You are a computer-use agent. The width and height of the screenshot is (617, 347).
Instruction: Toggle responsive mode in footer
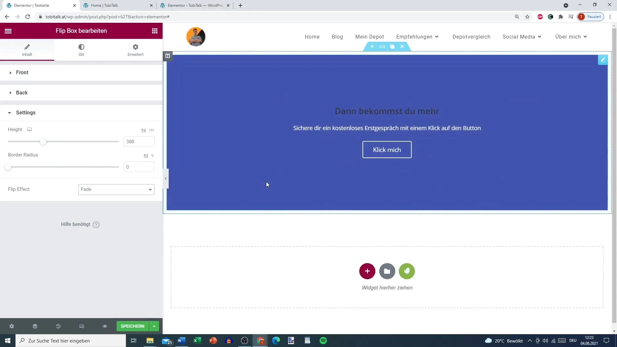coord(82,326)
